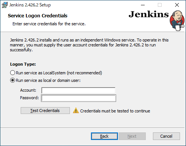Screen dimensions: 186x146
Task: Cancel the Jenkins installation
Action: pyautogui.click(x=166, y=136)
